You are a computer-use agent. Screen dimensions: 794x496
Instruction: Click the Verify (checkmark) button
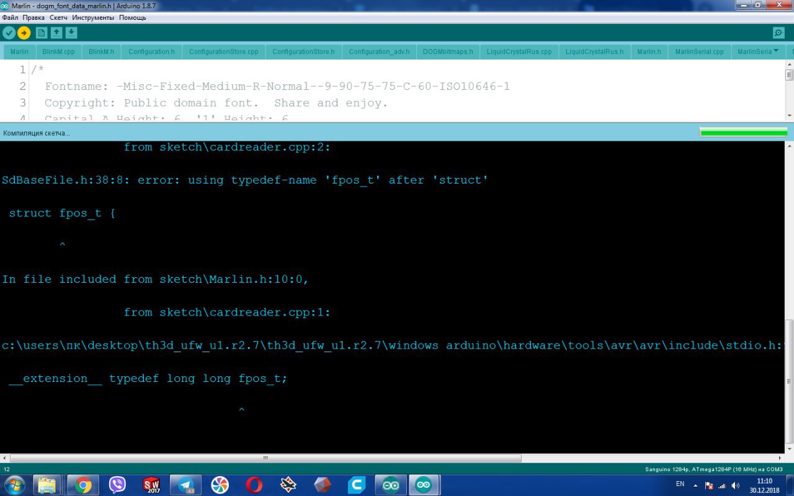click(x=9, y=33)
